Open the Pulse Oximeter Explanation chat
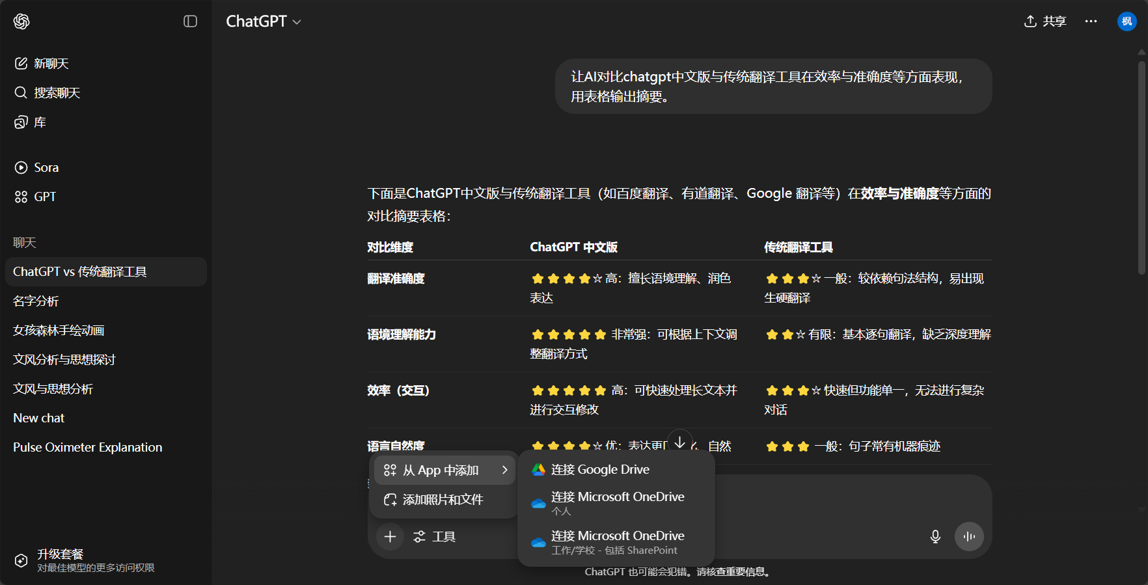The height and width of the screenshot is (585, 1148). pos(105,447)
